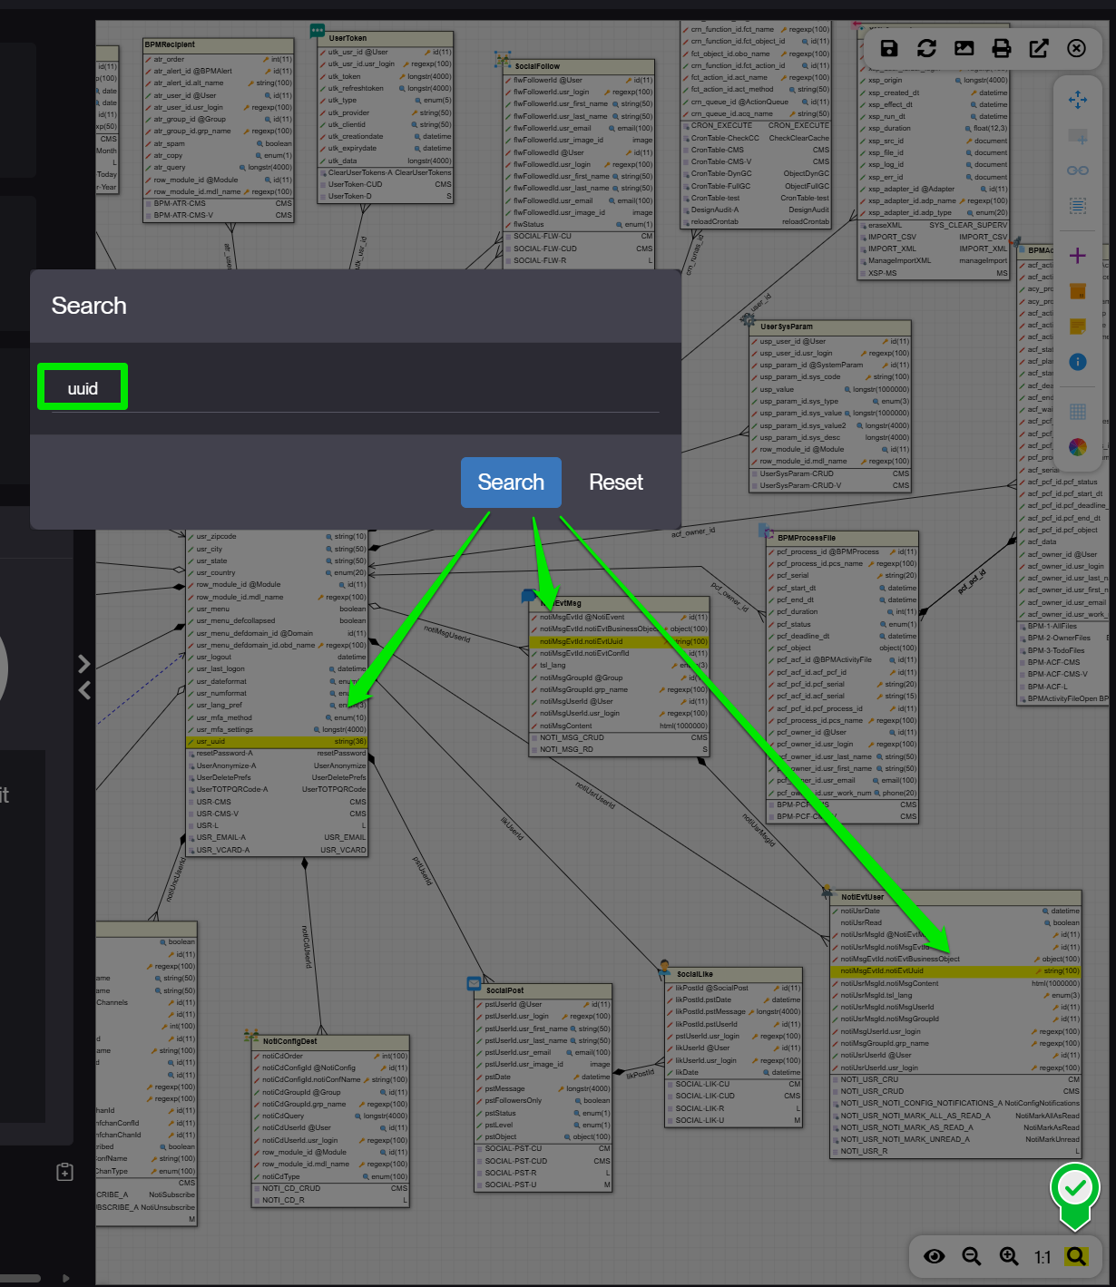Collapse panel with the left chevron

(83, 690)
